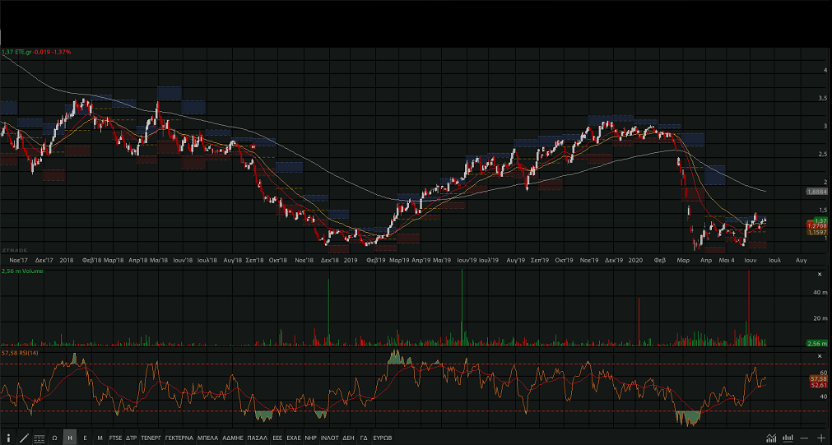Load the ΕΥΡΩΒ chart
The height and width of the screenshot is (445, 832).
click(x=383, y=438)
